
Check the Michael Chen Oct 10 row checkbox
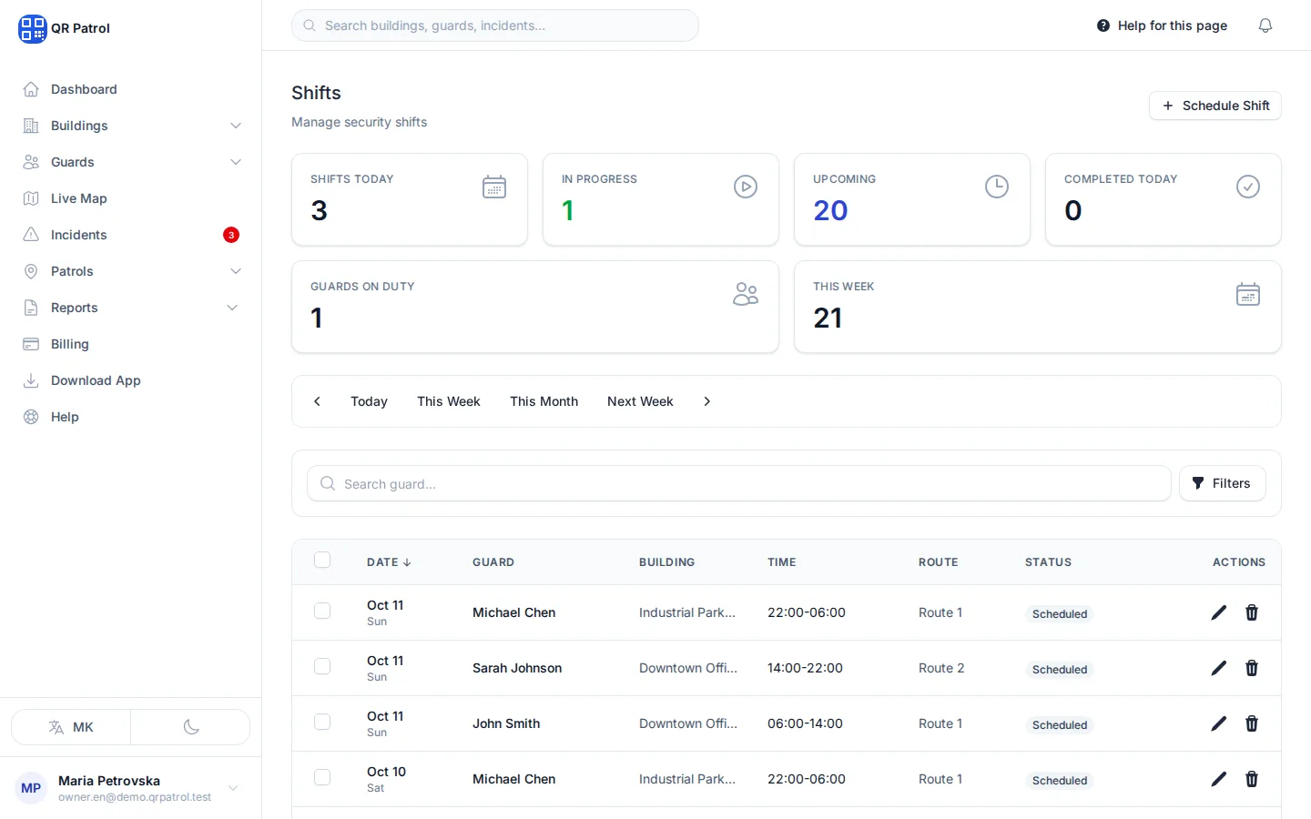(322, 777)
